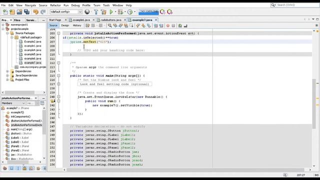320x180 pixels.
Task: Collapse the main method fold at line 215
Action: coord(58,75)
